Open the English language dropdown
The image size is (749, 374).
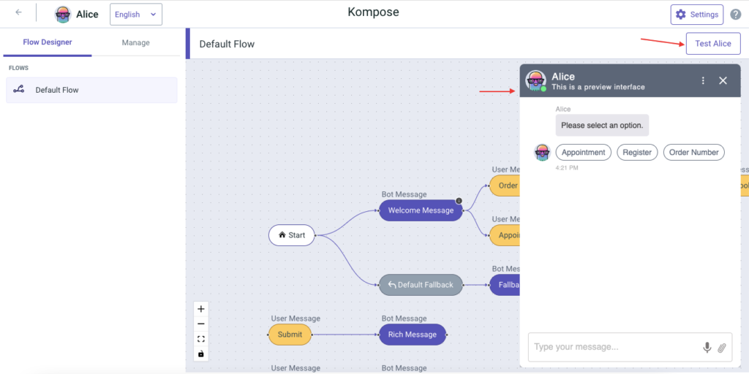pyautogui.click(x=136, y=15)
